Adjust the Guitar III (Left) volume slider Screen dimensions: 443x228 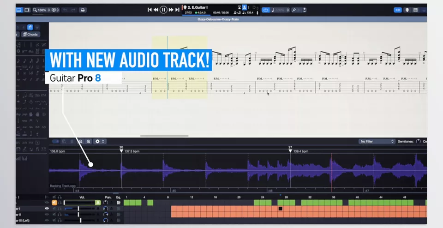(80, 220)
